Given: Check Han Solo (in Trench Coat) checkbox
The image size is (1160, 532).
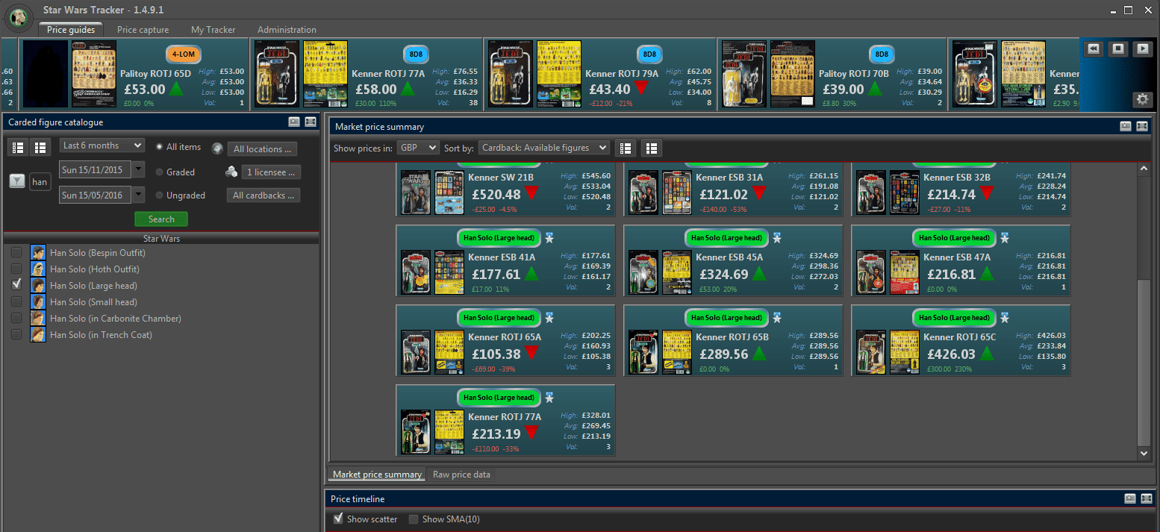Looking at the screenshot, I should point(16,335).
